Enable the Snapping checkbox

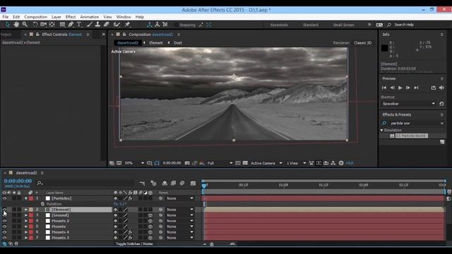pos(176,25)
